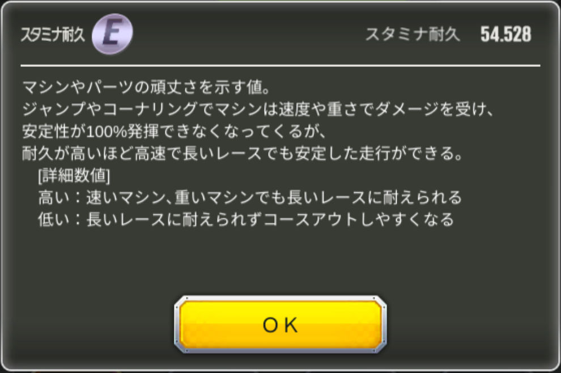The width and height of the screenshot is (561, 373).
Task: Select the スタミナ耐久 title beside the E badge
Action: pyautogui.click(x=53, y=35)
